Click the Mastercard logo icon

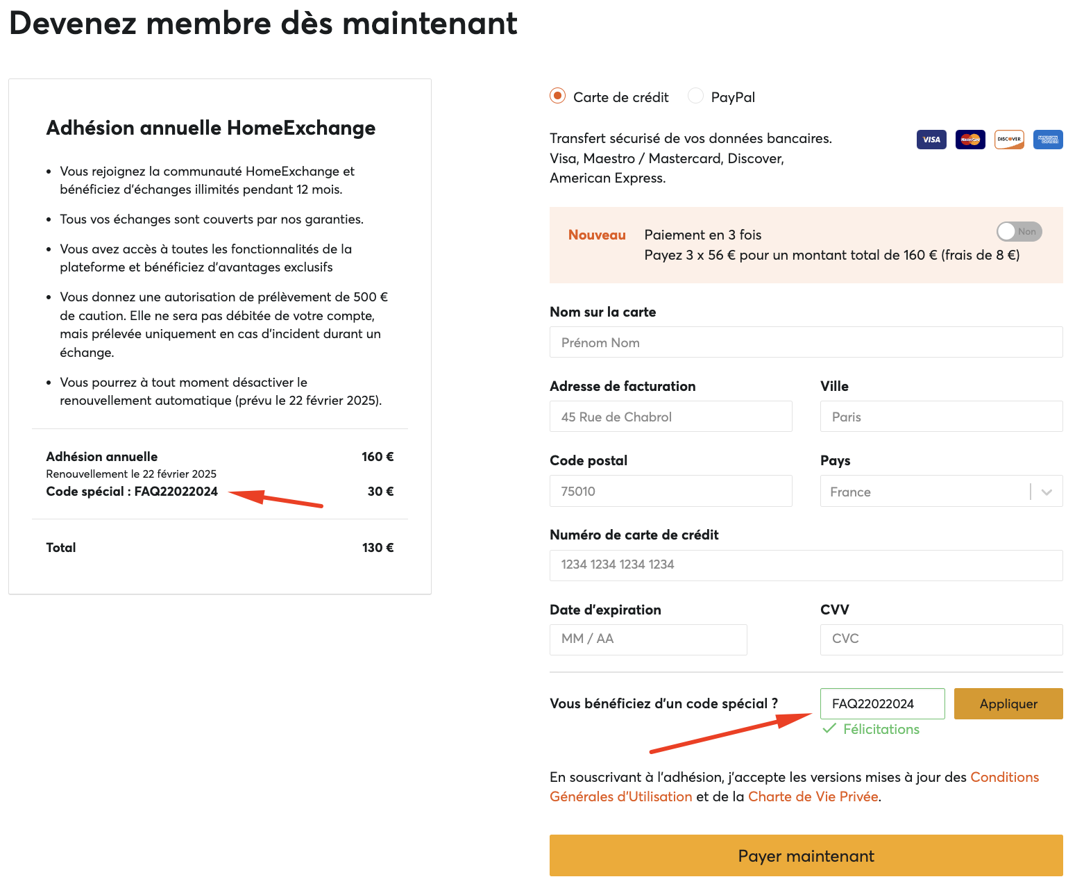[970, 140]
